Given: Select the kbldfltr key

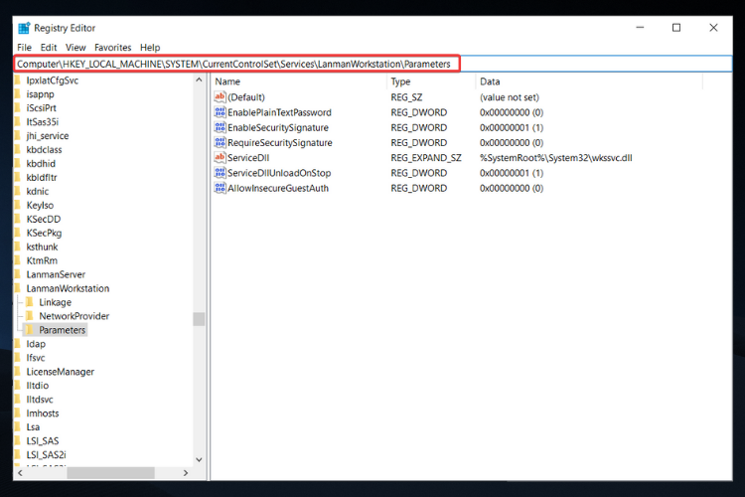Looking at the screenshot, I should [x=42, y=177].
